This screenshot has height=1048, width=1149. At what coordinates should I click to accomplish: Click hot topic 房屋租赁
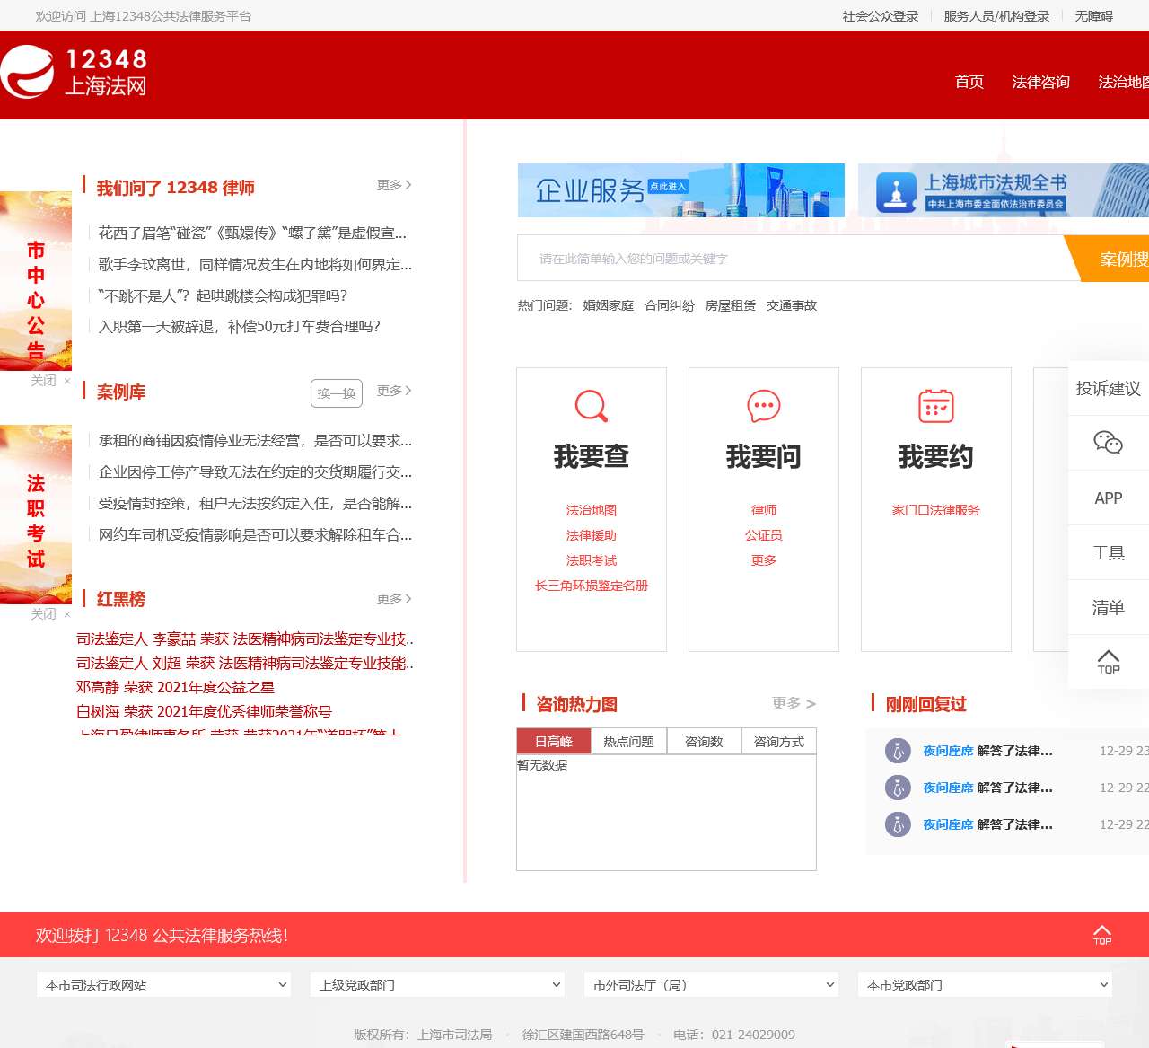tap(731, 305)
